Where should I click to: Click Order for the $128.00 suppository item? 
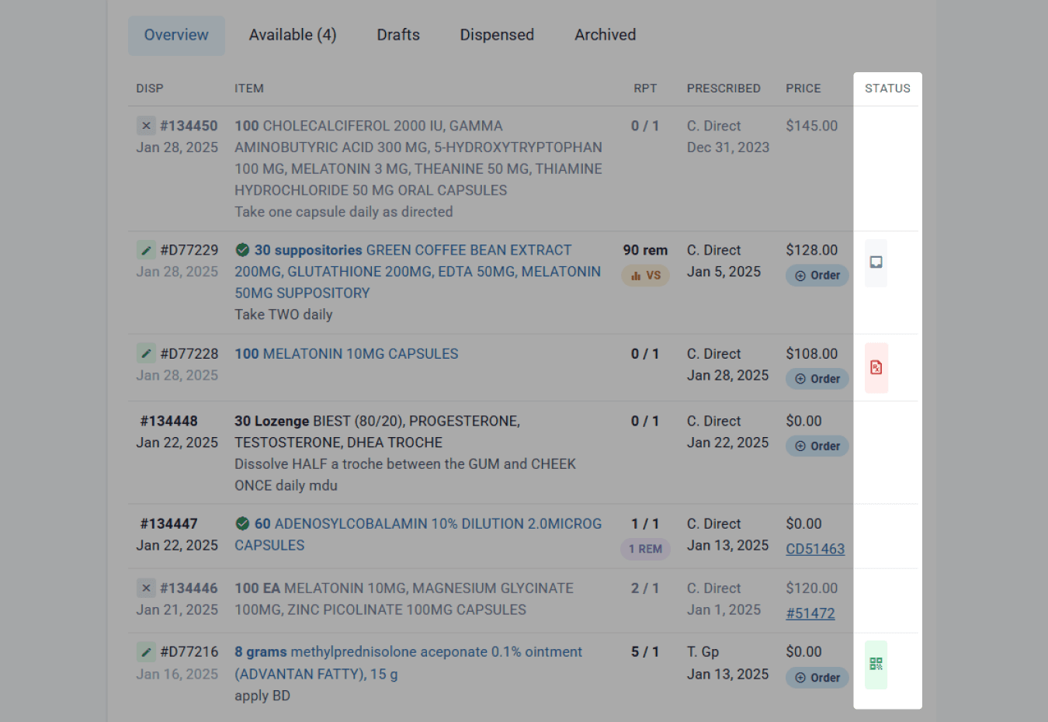tap(817, 276)
